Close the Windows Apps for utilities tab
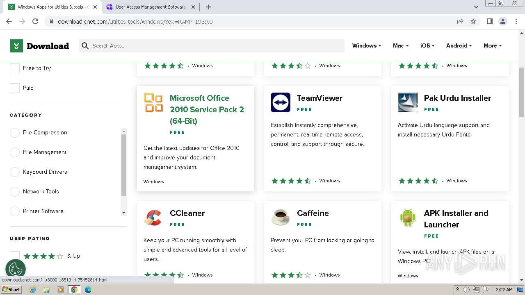The image size is (525, 295). pos(95,7)
